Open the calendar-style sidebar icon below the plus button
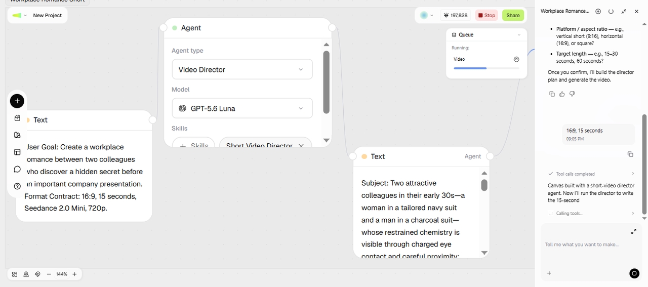The image size is (648, 287). coord(17,118)
